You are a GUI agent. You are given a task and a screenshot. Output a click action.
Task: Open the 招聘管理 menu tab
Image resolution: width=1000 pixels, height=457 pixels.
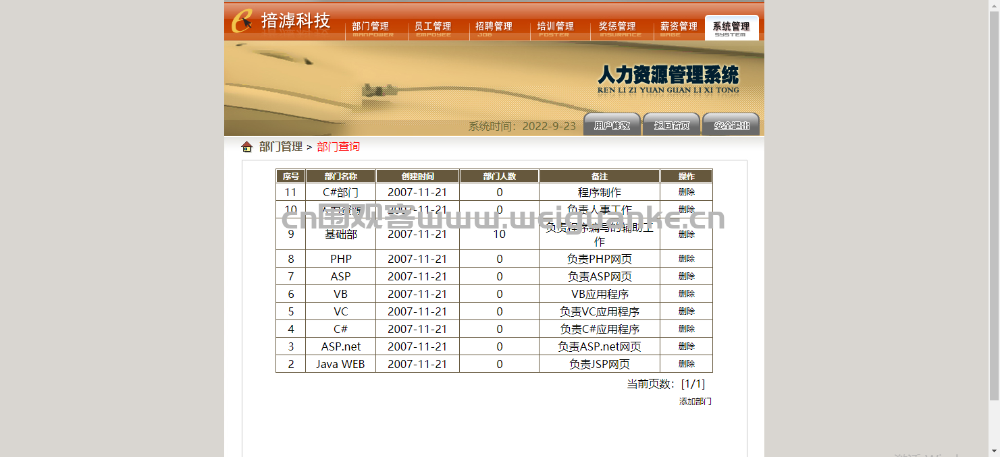pyautogui.click(x=494, y=27)
